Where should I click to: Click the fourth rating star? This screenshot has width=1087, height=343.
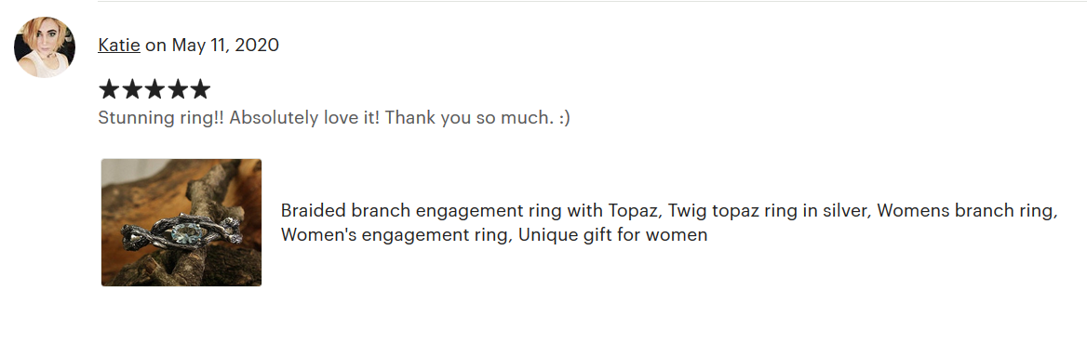[177, 88]
